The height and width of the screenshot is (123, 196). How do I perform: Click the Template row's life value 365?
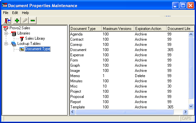pyautogui.click(x=171, y=107)
